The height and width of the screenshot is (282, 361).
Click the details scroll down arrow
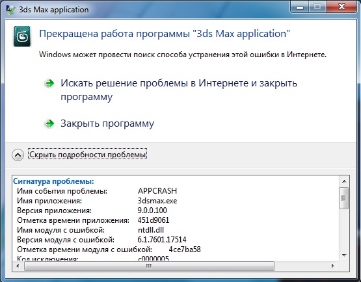(344, 255)
